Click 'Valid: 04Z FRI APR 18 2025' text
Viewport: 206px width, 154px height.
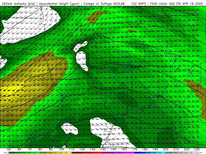tap(181, 4)
